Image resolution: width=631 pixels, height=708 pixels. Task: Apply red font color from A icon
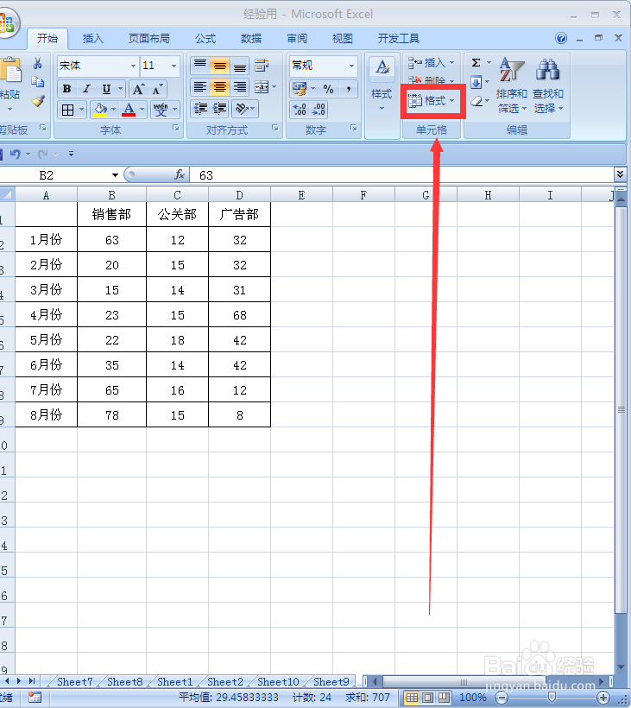click(129, 110)
